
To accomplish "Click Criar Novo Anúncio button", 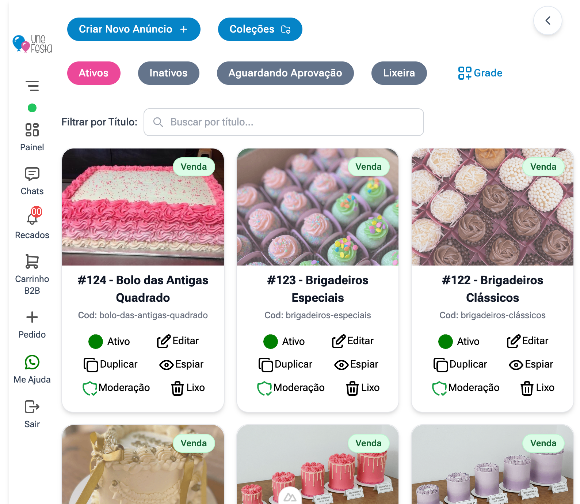I will [134, 29].
